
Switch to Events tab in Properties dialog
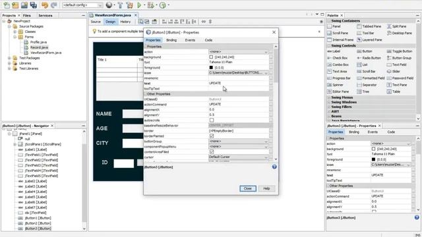point(190,40)
